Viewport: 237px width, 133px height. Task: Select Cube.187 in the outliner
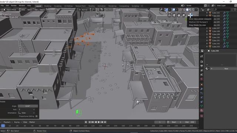(216, 28)
